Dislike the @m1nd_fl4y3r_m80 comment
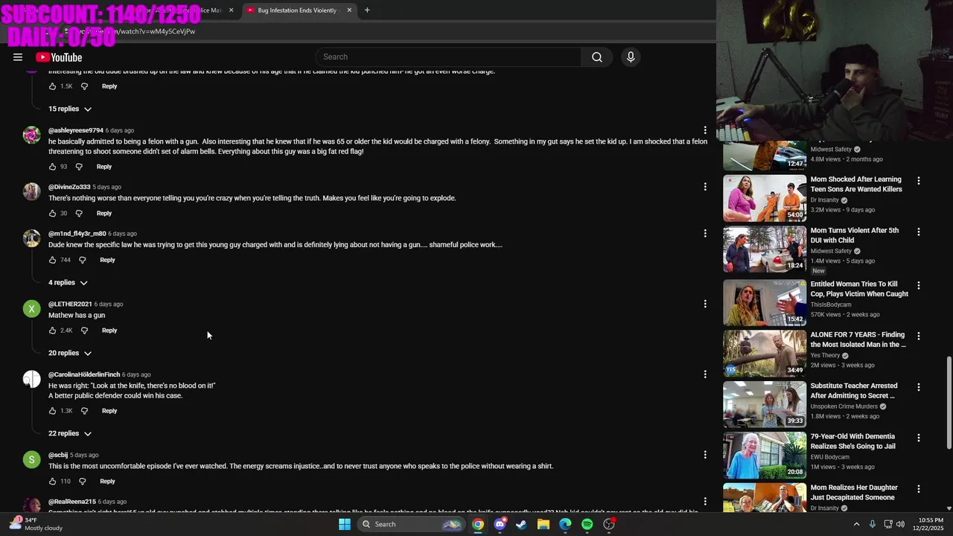Image resolution: width=953 pixels, height=536 pixels. coord(82,260)
